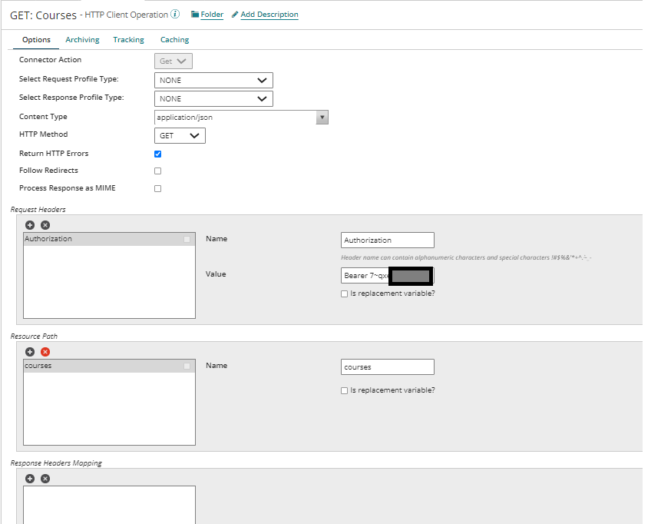Open the Select Request Profile Type dropdown
This screenshot has width=661, height=524.
(213, 80)
